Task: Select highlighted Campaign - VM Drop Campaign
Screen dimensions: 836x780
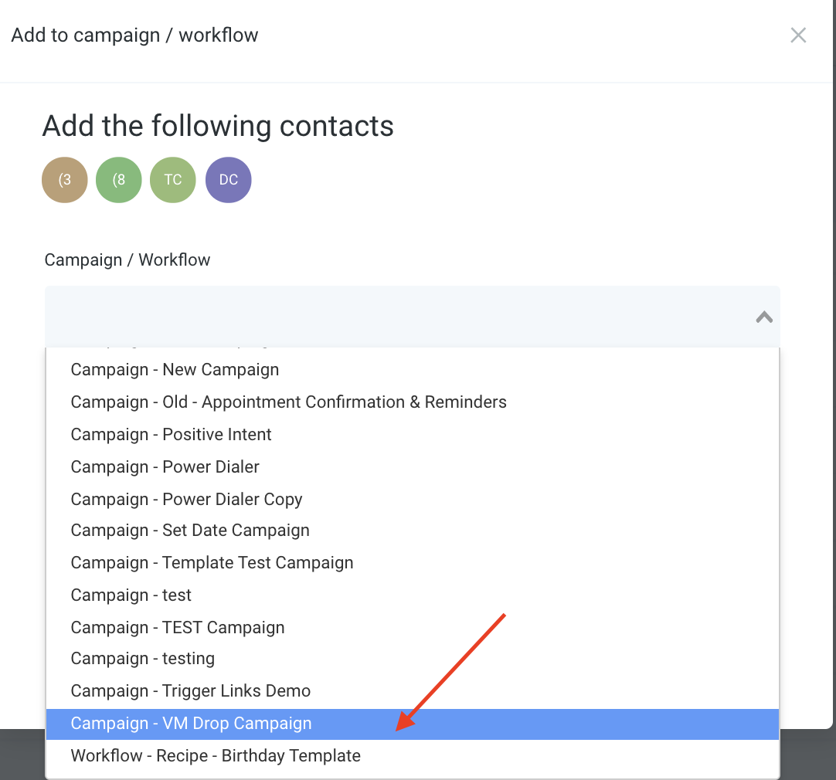Action: click(412, 724)
